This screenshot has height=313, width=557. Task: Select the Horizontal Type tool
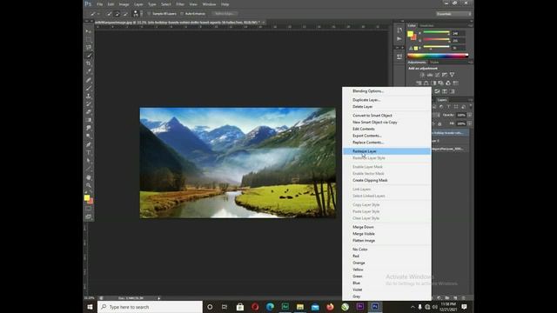point(89,153)
